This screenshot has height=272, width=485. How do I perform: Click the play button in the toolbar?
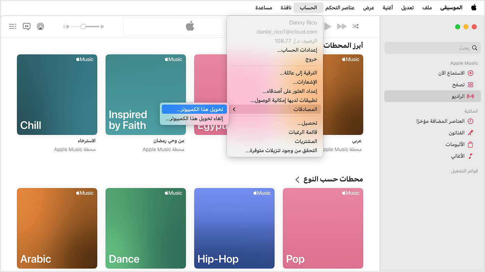[x=328, y=26]
